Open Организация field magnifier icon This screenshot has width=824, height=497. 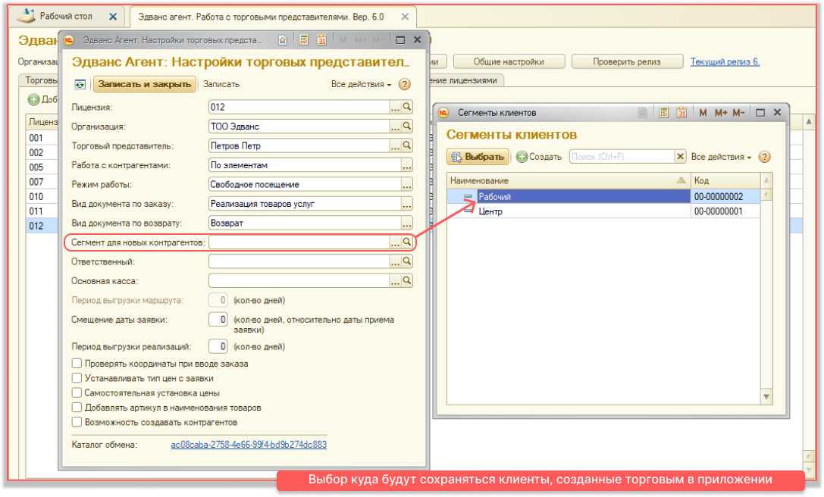click(407, 126)
